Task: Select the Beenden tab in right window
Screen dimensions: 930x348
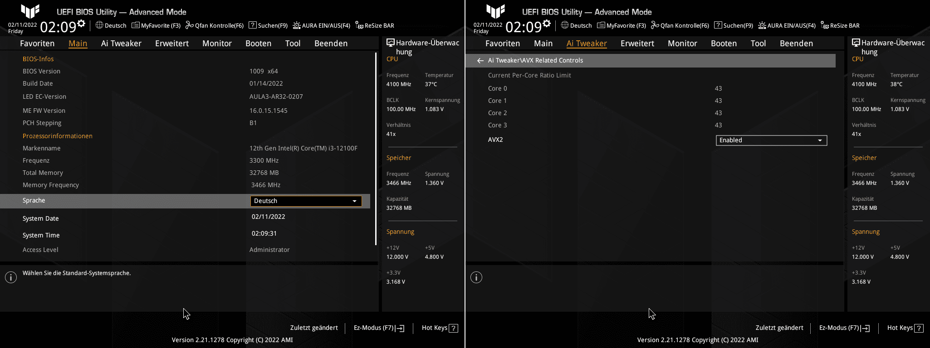Action: point(797,43)
